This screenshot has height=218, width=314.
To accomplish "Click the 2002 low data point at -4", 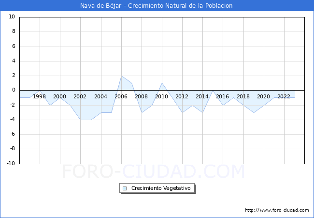I will click(81, 120).
